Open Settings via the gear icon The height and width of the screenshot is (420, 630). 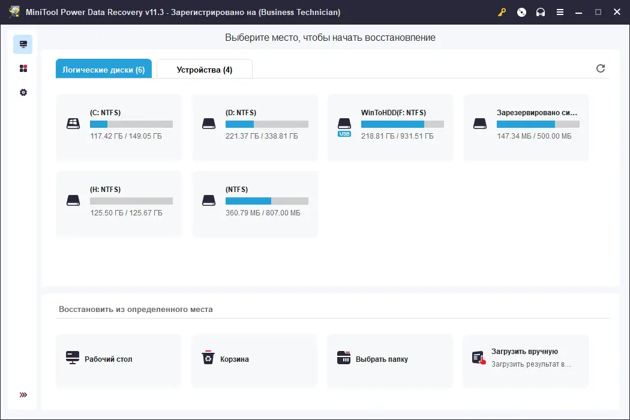click(22, 92)
